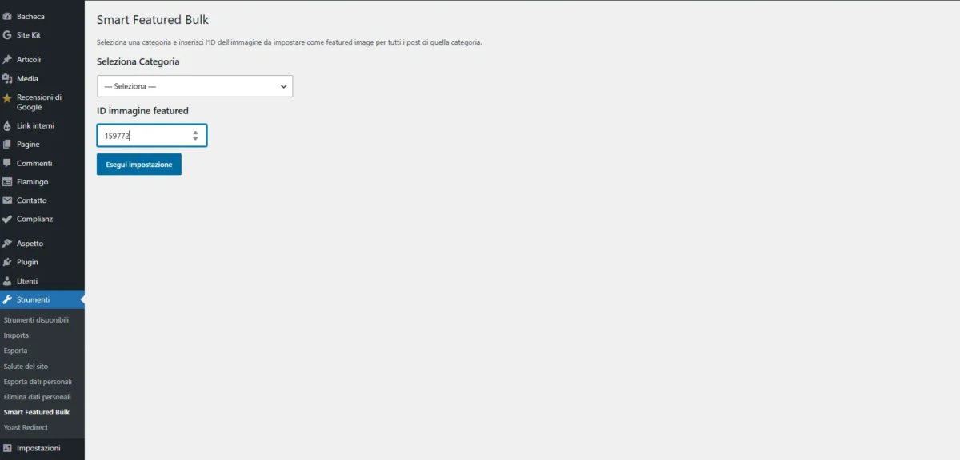Click the Flamingo menu icon
This screenshot has height=460, width=960.
[x=7, y=182]
